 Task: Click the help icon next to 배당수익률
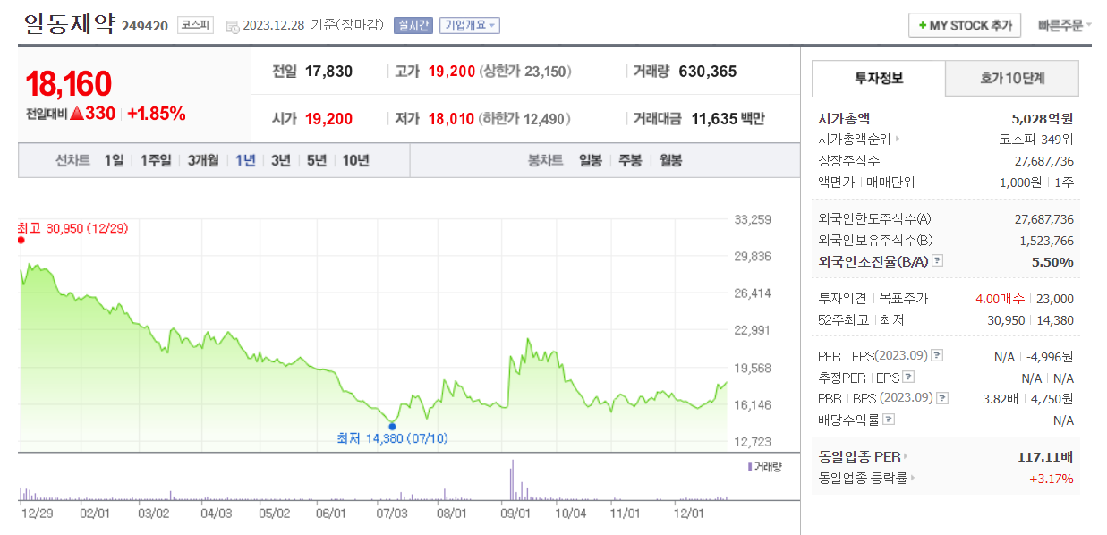pos(889,420)
